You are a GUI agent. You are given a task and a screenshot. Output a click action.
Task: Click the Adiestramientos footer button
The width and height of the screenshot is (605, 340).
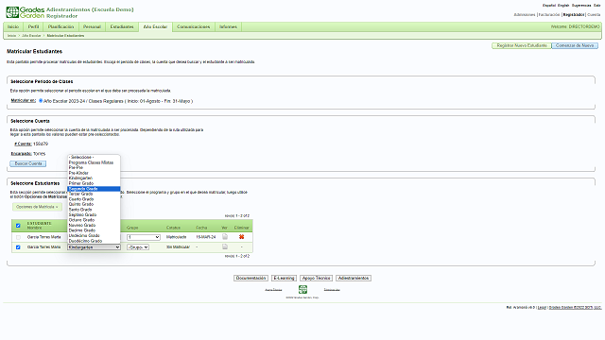pyautogui.click(x=354, y=278)
